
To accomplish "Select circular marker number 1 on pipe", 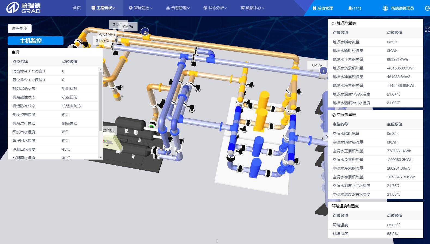I will (x=323, y=71).
